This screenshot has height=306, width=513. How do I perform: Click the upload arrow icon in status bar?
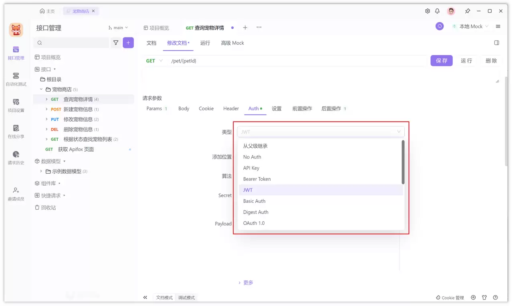point(473,298)
